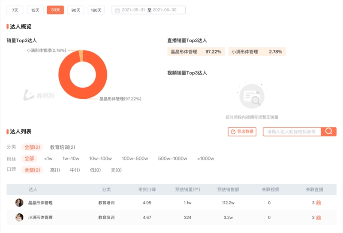Switch to the 90天 time range
This screenshot has width=343, height=233.
75,10
